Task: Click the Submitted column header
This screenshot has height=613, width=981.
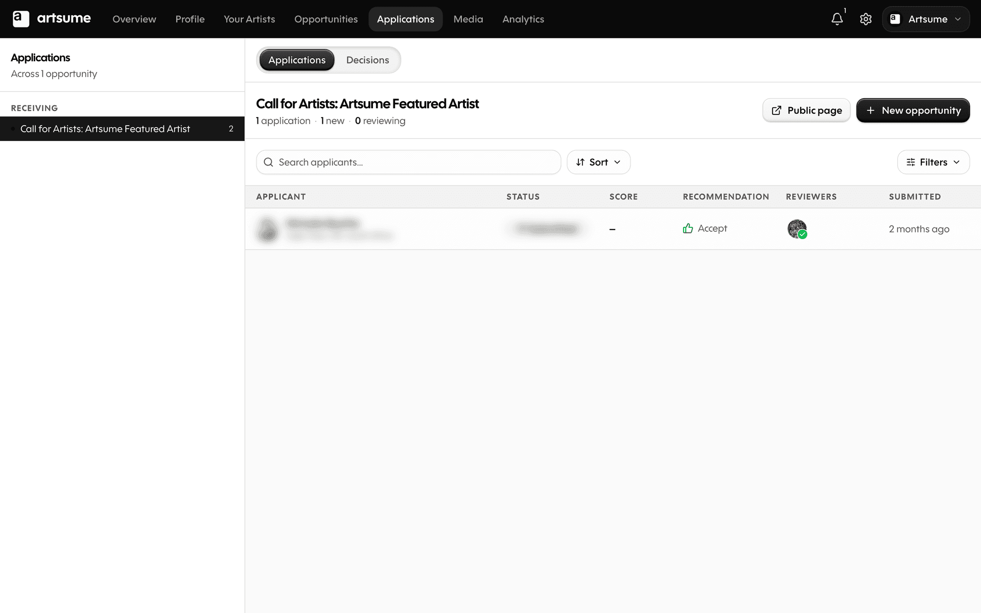Action: pos(915,197)
